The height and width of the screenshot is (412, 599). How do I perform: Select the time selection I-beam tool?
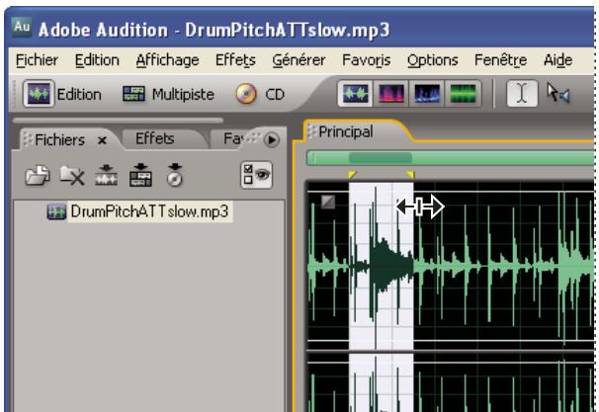(x=522, y=94)
